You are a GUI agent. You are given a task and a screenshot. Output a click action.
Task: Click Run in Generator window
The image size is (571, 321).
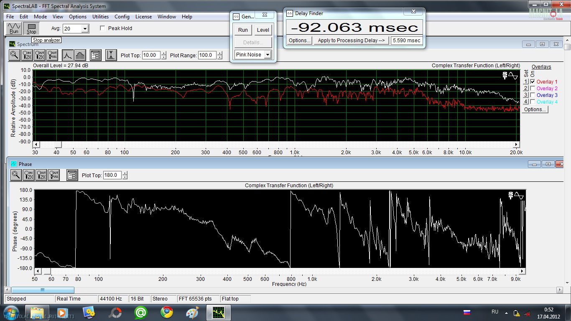(243, 30)
